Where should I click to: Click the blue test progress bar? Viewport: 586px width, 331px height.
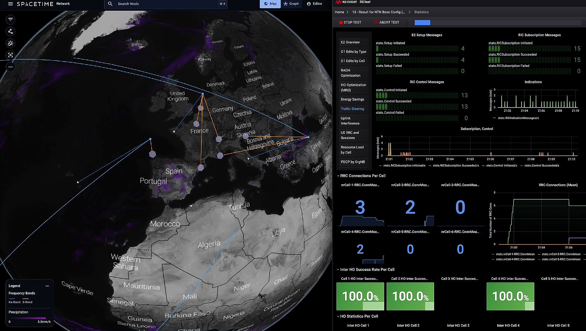coord(422,22)
